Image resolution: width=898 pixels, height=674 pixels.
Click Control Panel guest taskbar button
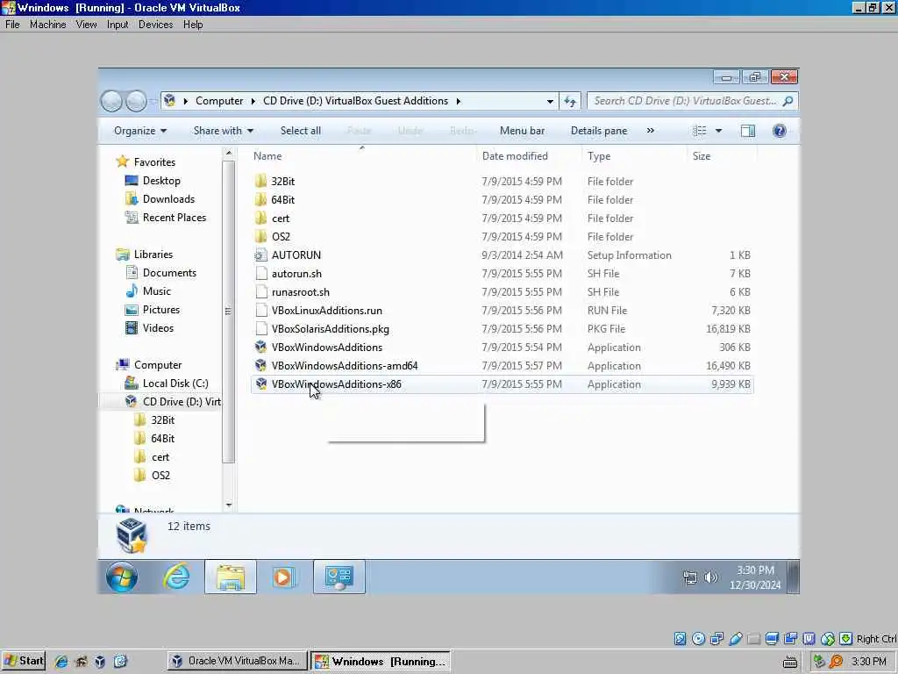(x=339, y=577)
